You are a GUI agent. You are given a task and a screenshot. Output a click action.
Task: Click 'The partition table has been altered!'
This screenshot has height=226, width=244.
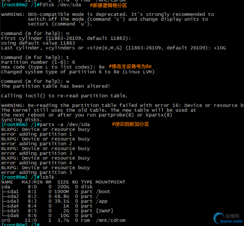(56, 86)
